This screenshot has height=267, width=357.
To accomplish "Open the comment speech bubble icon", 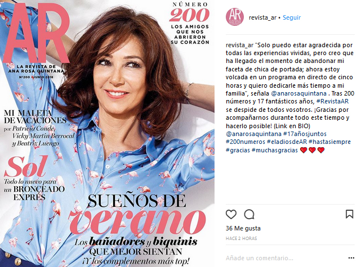I will pyautogui.click(x=249, y=214).
